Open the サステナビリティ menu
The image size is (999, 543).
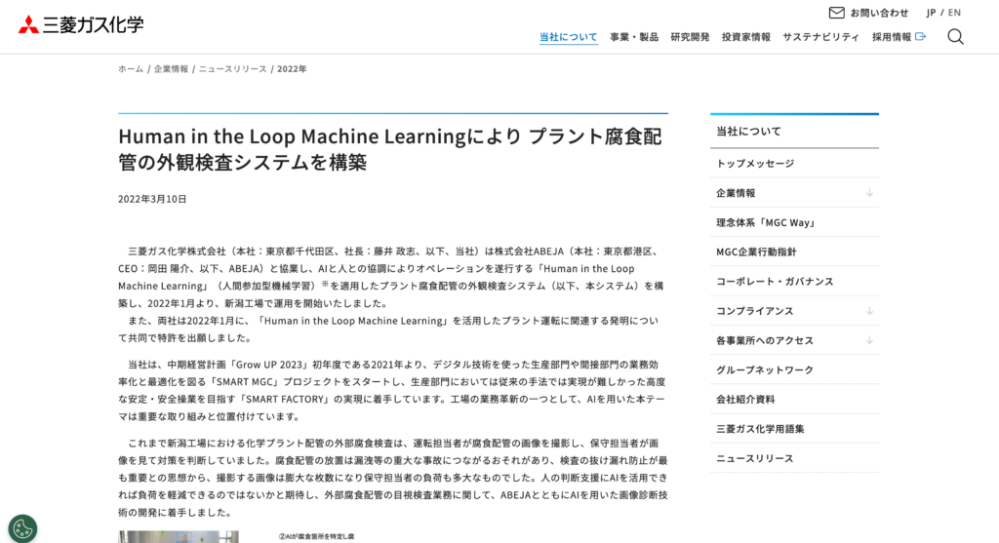point(820,37)
